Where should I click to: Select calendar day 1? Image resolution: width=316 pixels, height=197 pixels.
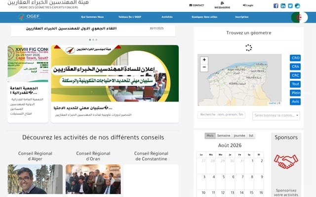tap(252, 161)
